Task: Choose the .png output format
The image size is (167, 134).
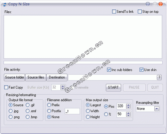Action: [x=11, y=117]
